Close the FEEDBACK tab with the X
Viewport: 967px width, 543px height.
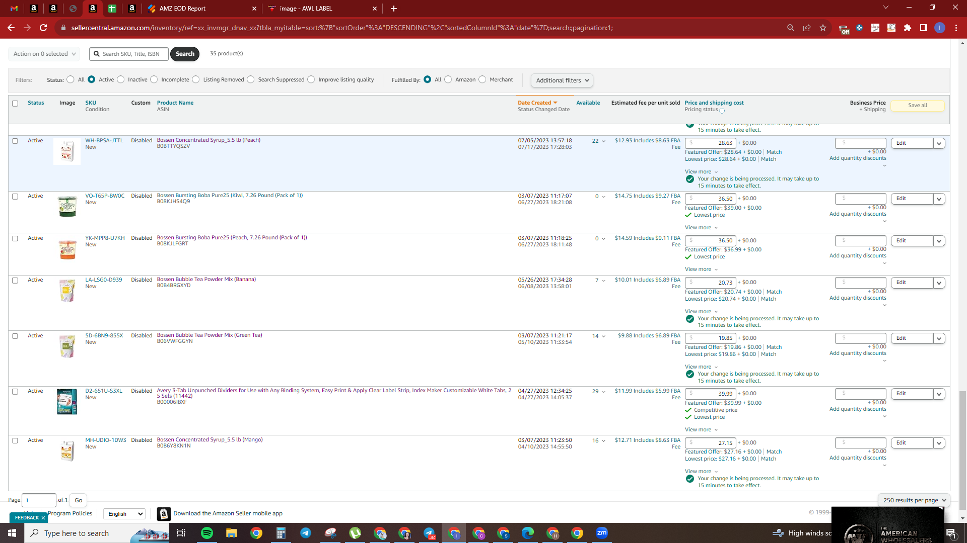[x=43, y=518]
